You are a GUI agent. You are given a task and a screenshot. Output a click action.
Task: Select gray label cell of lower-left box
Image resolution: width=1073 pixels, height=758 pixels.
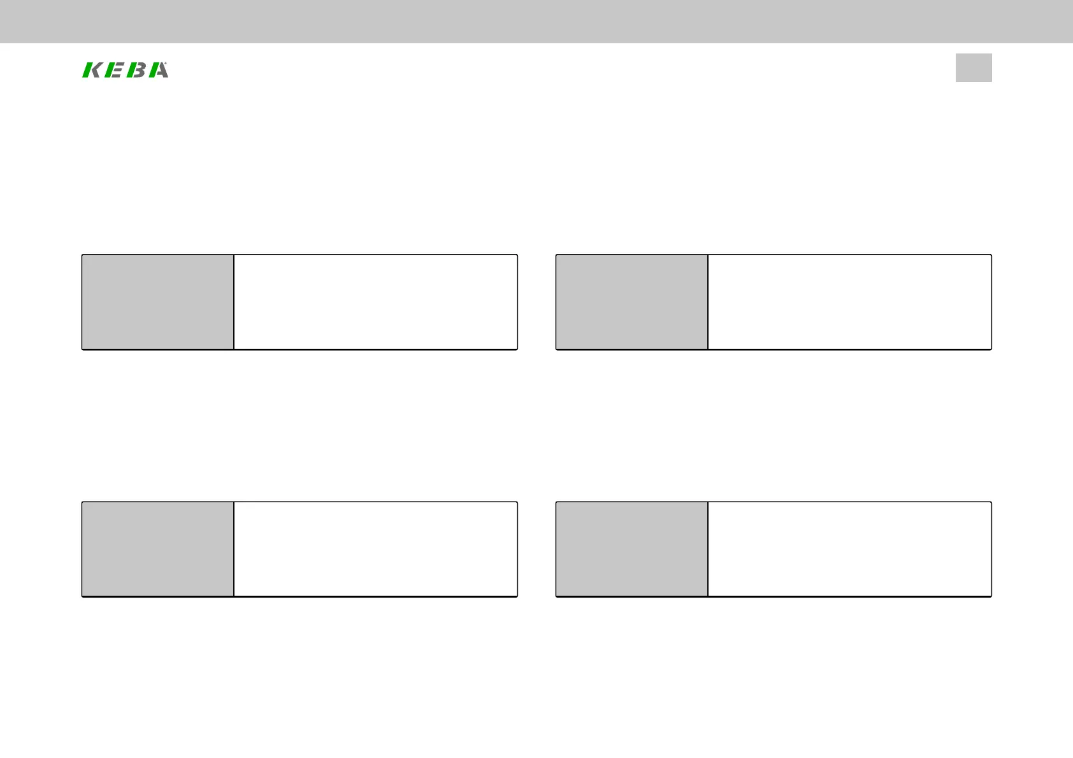(x=158, y=549)
